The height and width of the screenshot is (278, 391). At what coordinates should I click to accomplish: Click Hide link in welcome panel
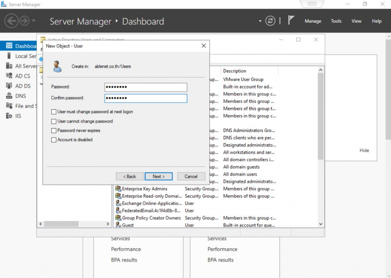click(x=364, y=150)
